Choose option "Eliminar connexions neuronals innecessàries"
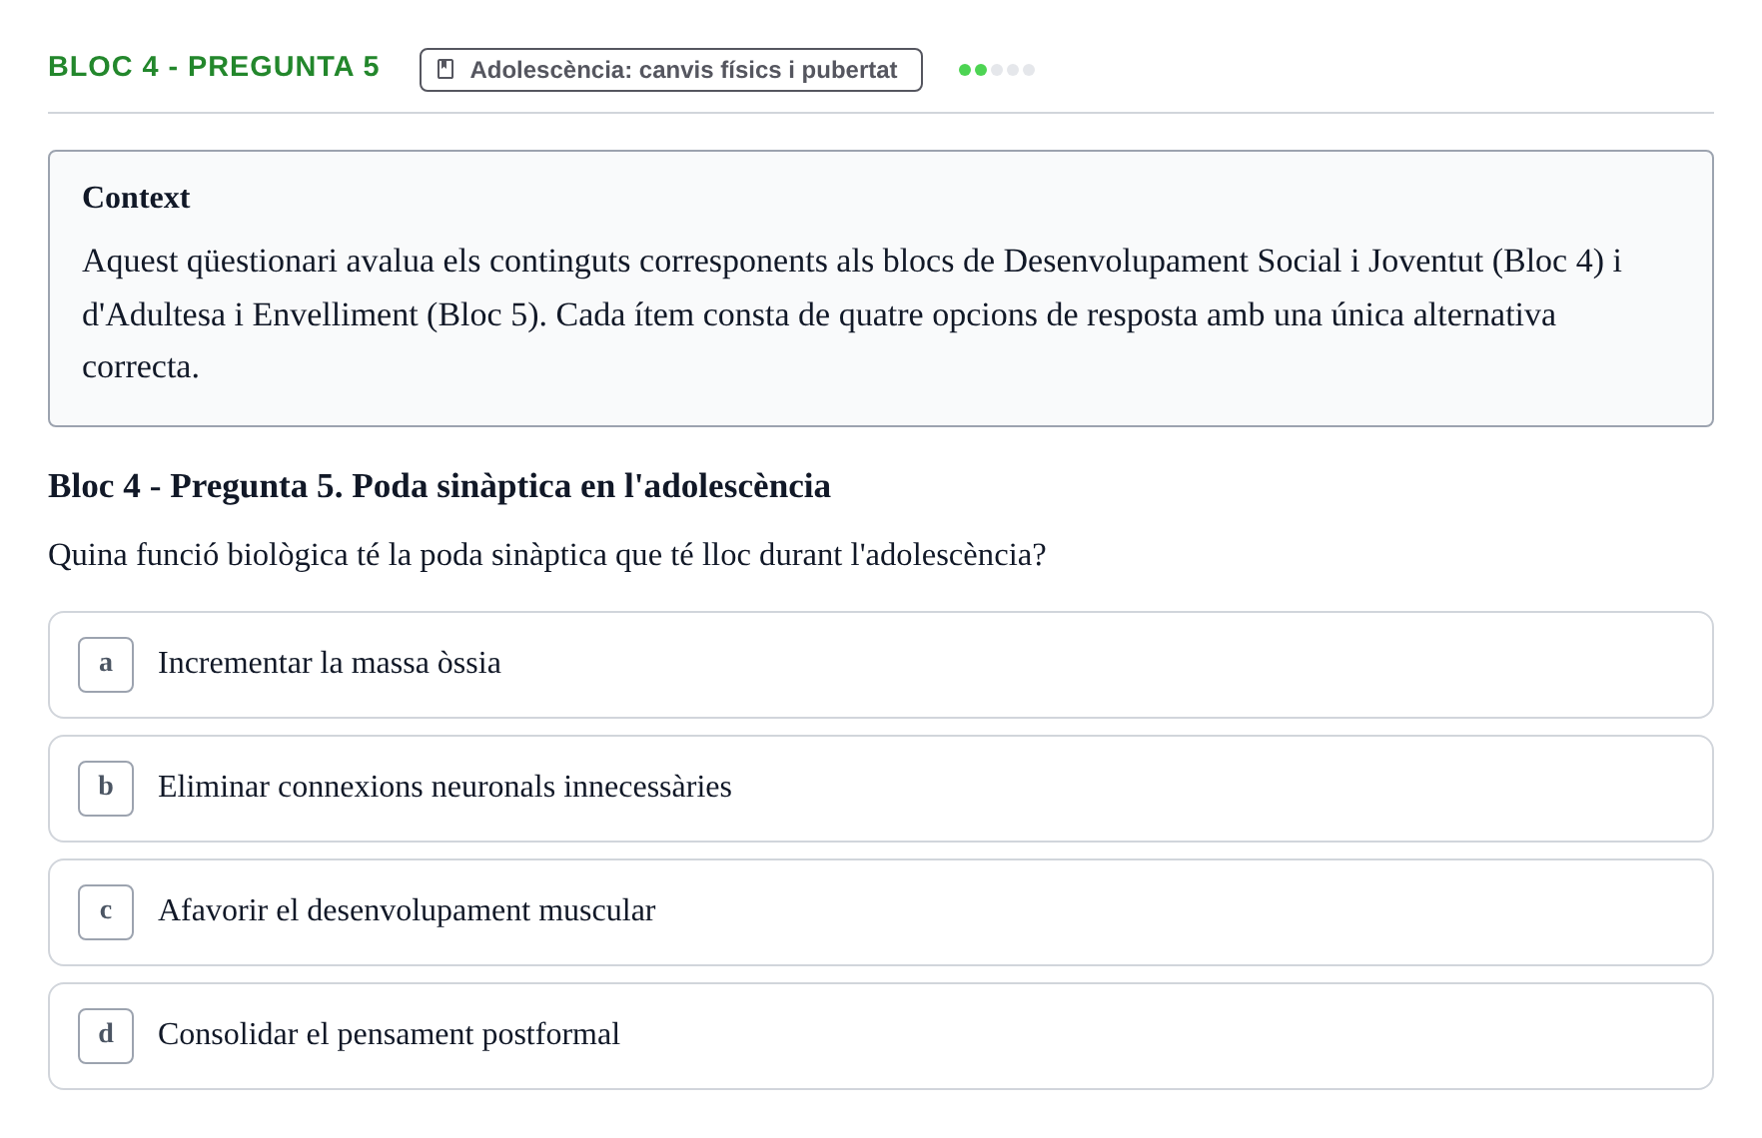 (881, 789)
